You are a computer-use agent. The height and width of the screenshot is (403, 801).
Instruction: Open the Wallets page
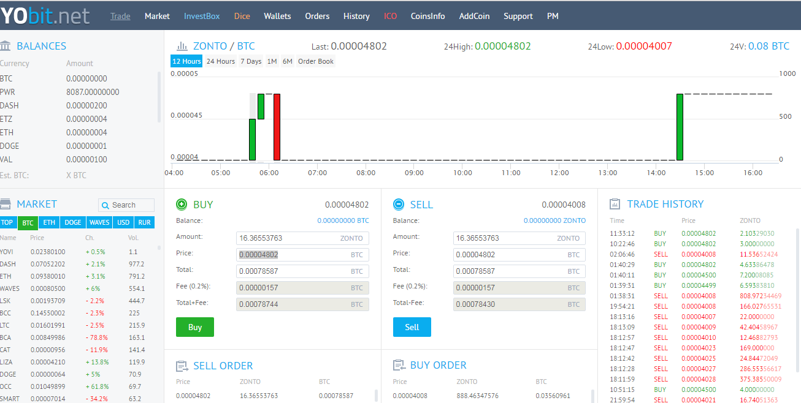pos(277,16)
